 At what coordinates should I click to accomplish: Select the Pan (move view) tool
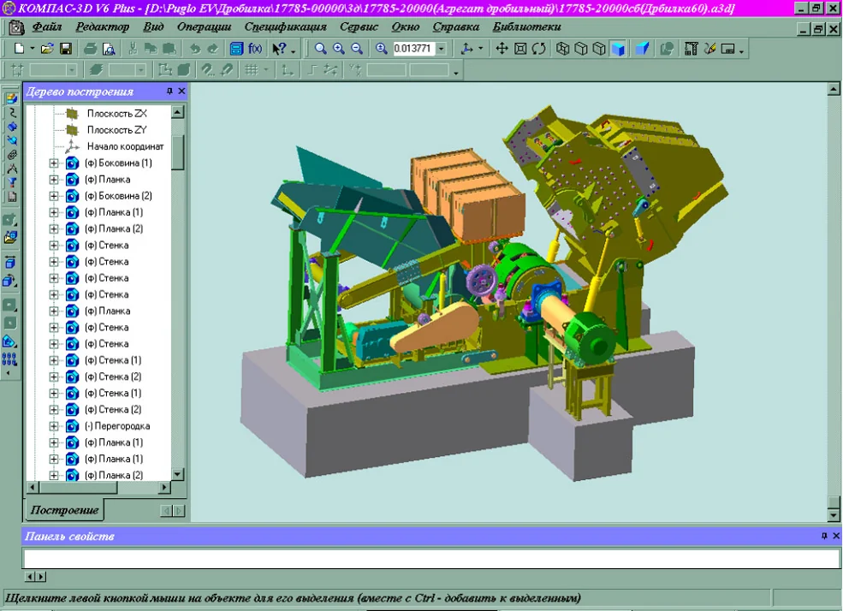click(502, 49)
